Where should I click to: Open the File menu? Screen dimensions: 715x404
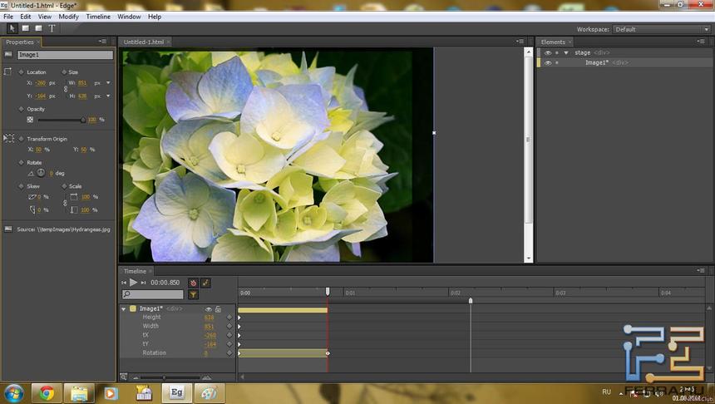click(8, 17)
